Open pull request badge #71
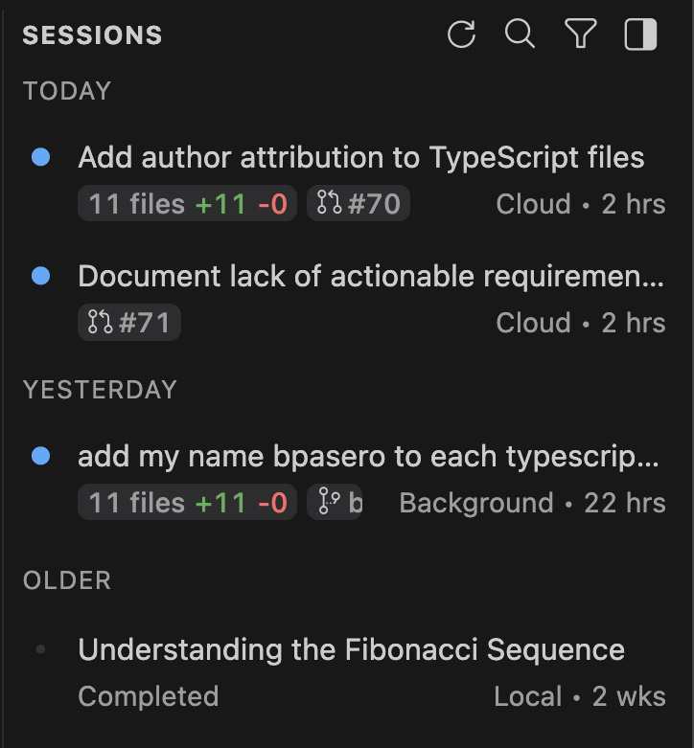 [x=128, y=323]
